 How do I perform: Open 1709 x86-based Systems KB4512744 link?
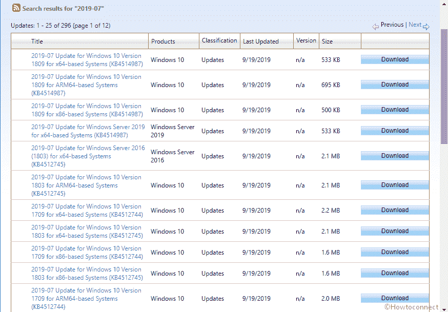coord(87,253)
